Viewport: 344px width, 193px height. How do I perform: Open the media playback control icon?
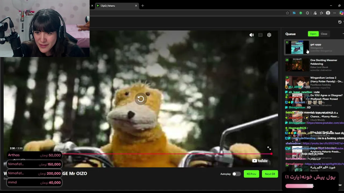tap(315, 13)
